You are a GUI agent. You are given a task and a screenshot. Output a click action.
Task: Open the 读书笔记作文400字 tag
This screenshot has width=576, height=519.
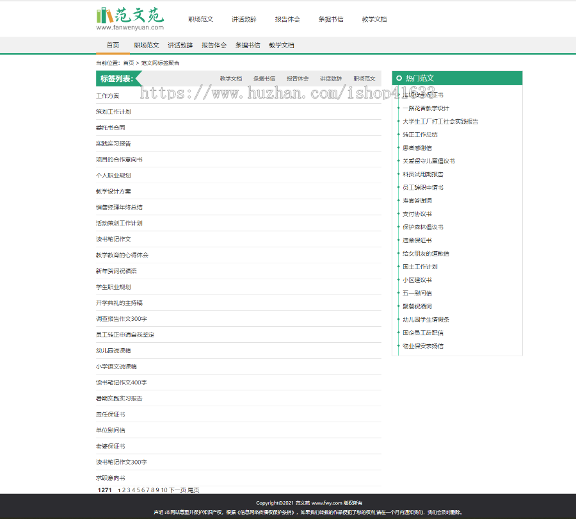coord(122,383)
